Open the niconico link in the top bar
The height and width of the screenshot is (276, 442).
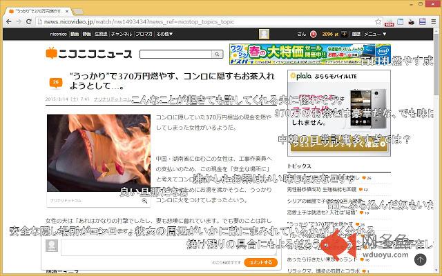tap(58, 34)
